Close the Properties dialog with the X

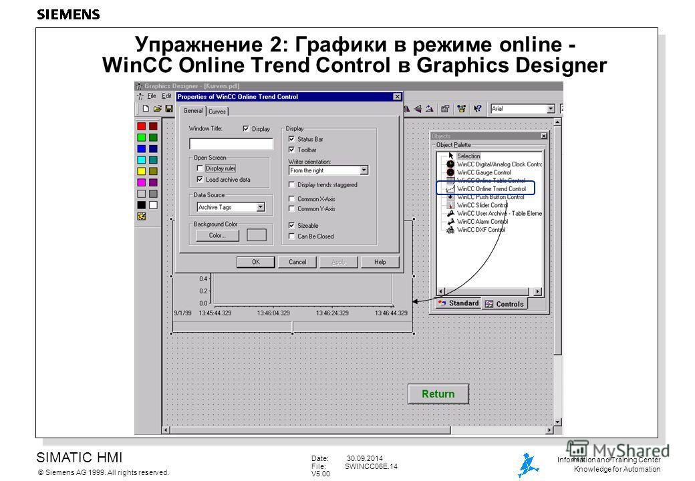[x=397, y=97]
